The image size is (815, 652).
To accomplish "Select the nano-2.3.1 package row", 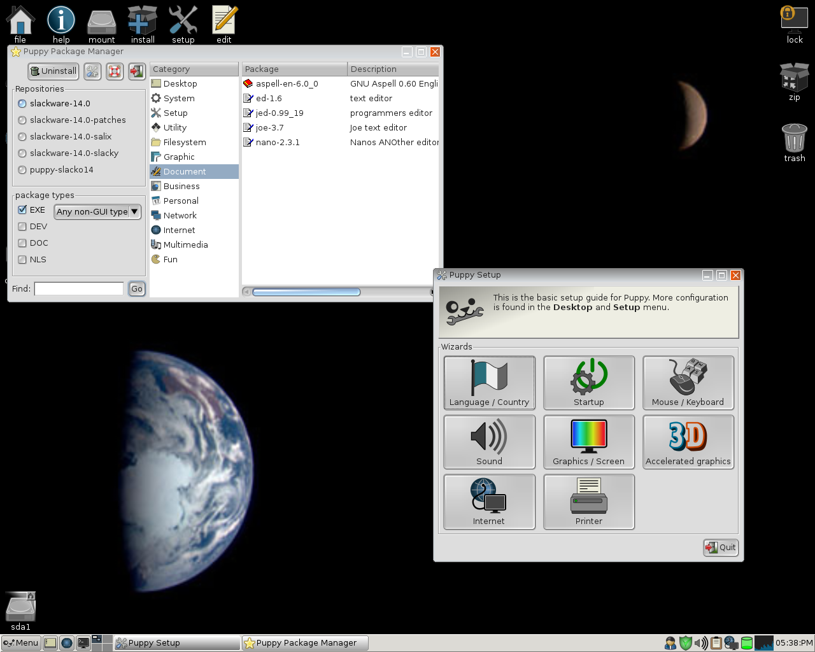I will (x=341, y=142).
